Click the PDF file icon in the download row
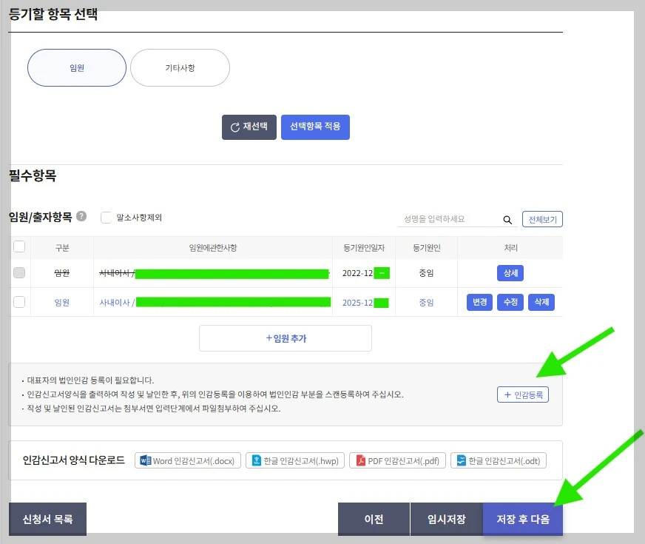Screen dimensions: 645x544 (x=361, y=460)
